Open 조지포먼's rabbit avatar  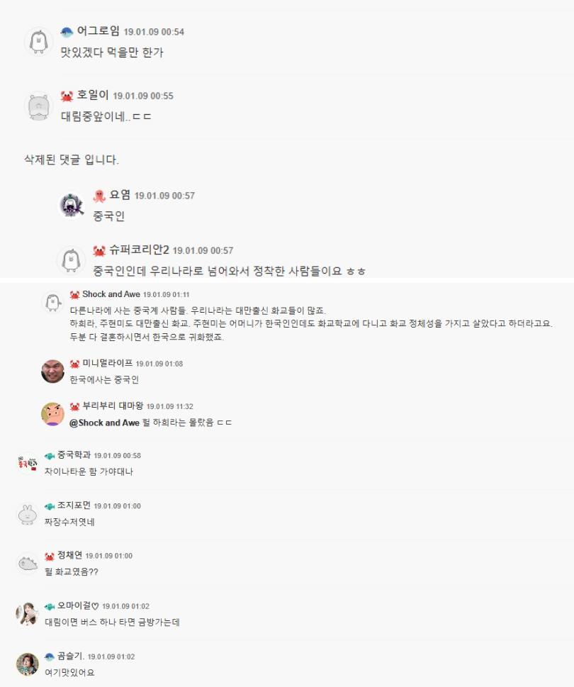[x=28, y=513]
